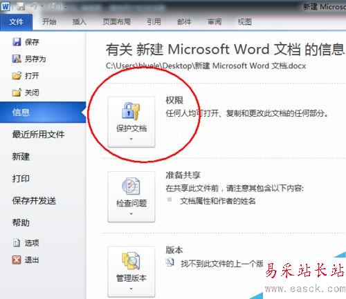Click the 版本 heading
This screenshot has width=346, height=299.
coord(174,250)
